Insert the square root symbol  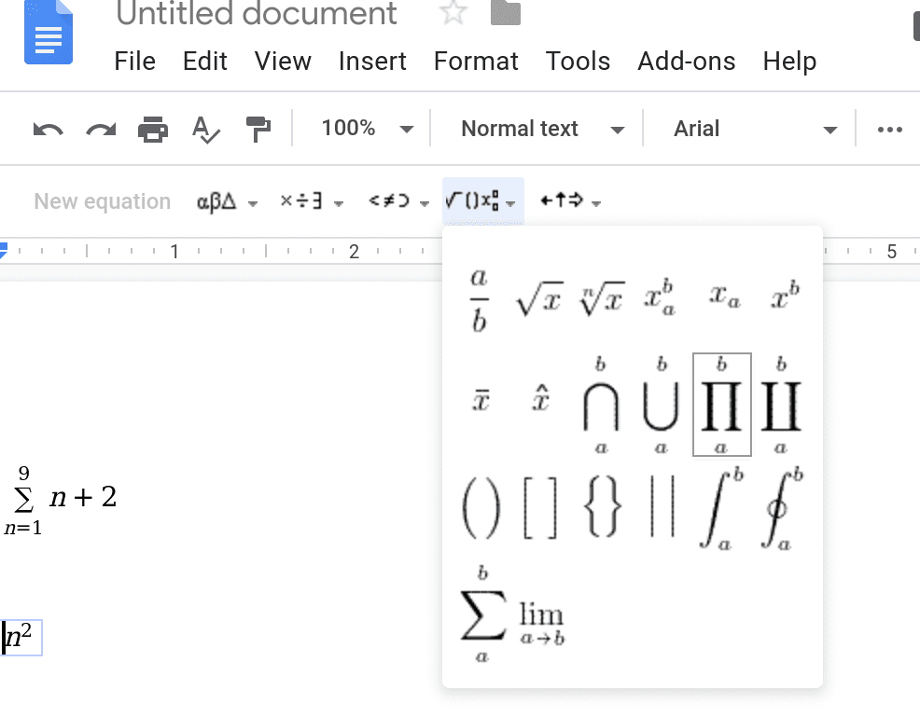click(538, 300)
